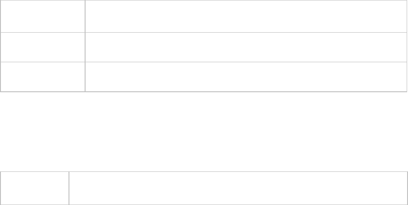Click the left outer border of the top table
This screenshot has height=205, width=408.
pos(0,47)
